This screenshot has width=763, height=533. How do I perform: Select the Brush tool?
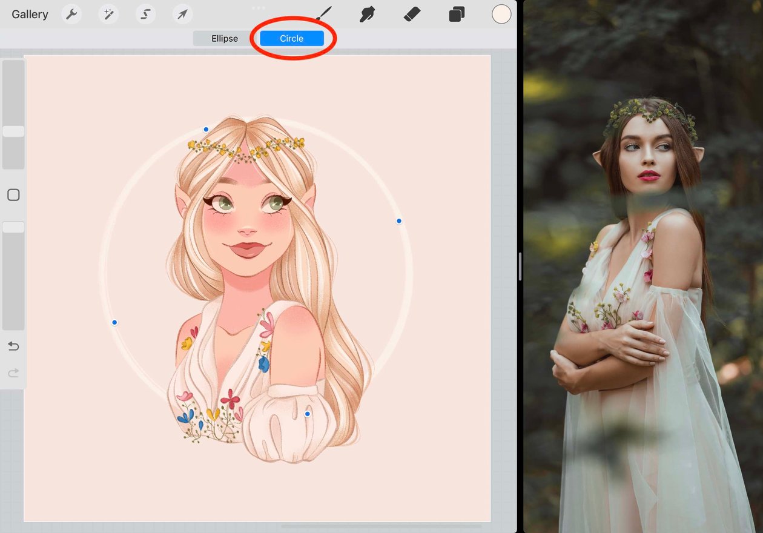(324, 14)
